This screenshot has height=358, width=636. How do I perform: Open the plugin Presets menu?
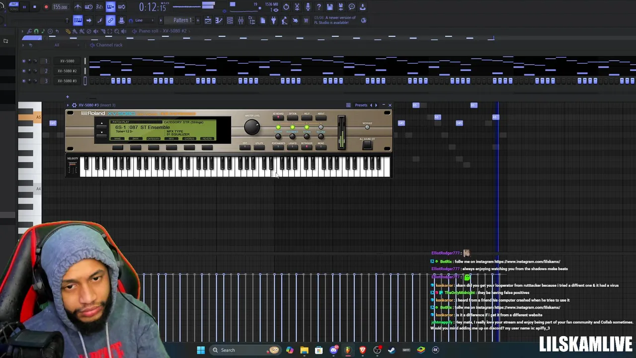tap(361, 105)
